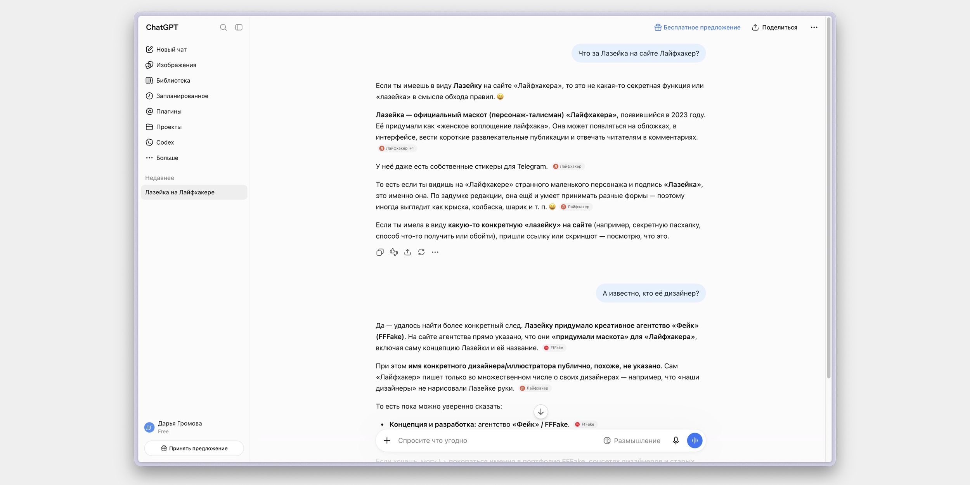Click Поделиться share button
This screenshot has width=970, height=485.
[x=774, y=27]
